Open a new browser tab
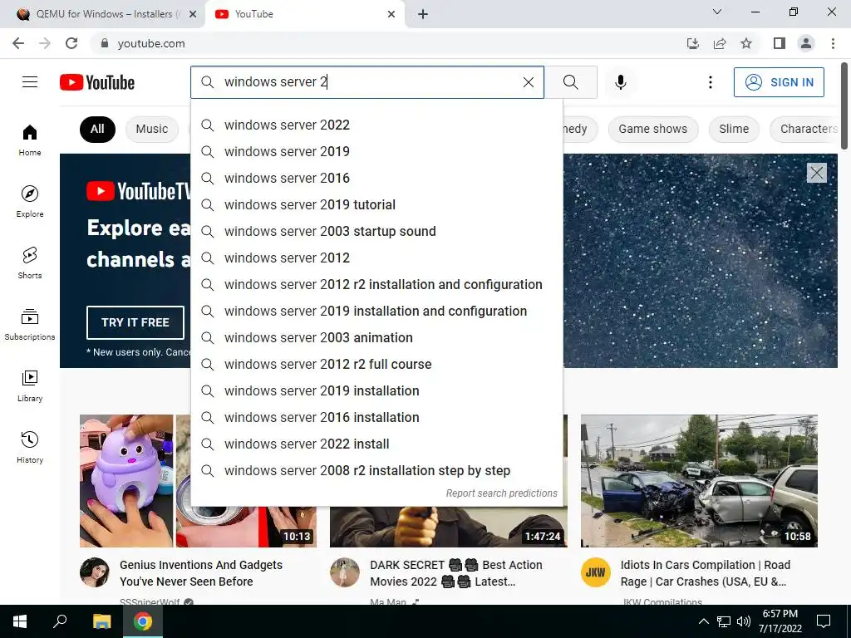 423,14
